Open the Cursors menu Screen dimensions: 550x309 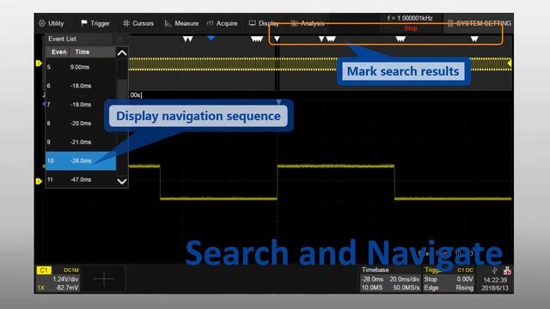click(x=138, y=23)
